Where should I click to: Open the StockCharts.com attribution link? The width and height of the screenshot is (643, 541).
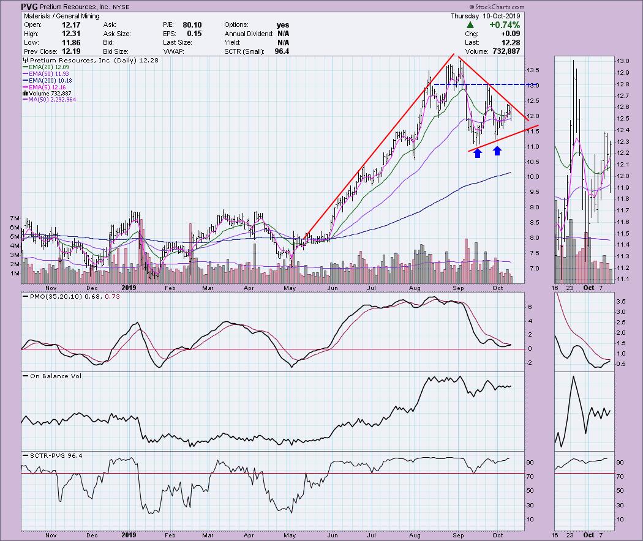pos(497,7)
